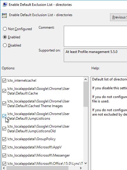Click the title bar policy window icon
The image size is (127, 170).
point(5,5)
